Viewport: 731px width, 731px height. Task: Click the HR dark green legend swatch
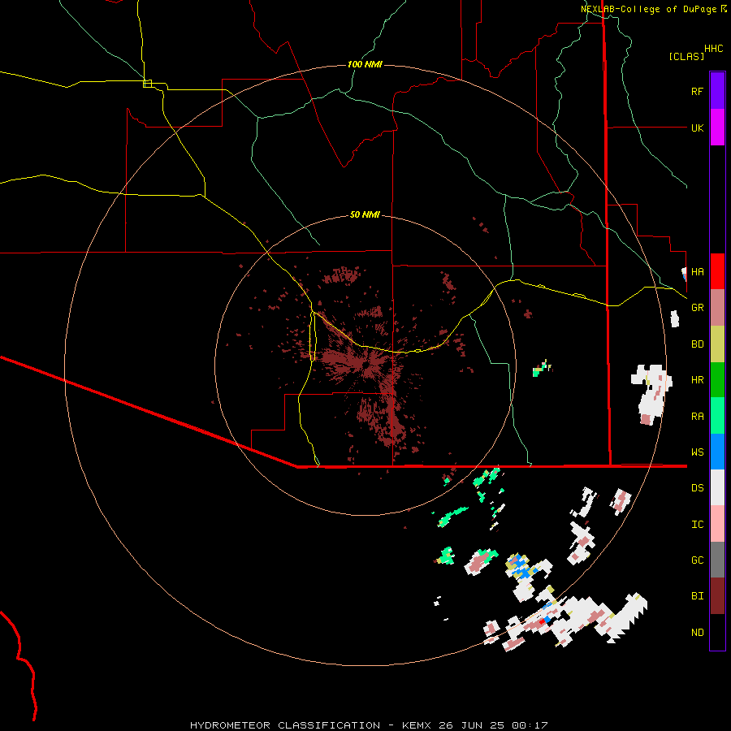(717, 380)
